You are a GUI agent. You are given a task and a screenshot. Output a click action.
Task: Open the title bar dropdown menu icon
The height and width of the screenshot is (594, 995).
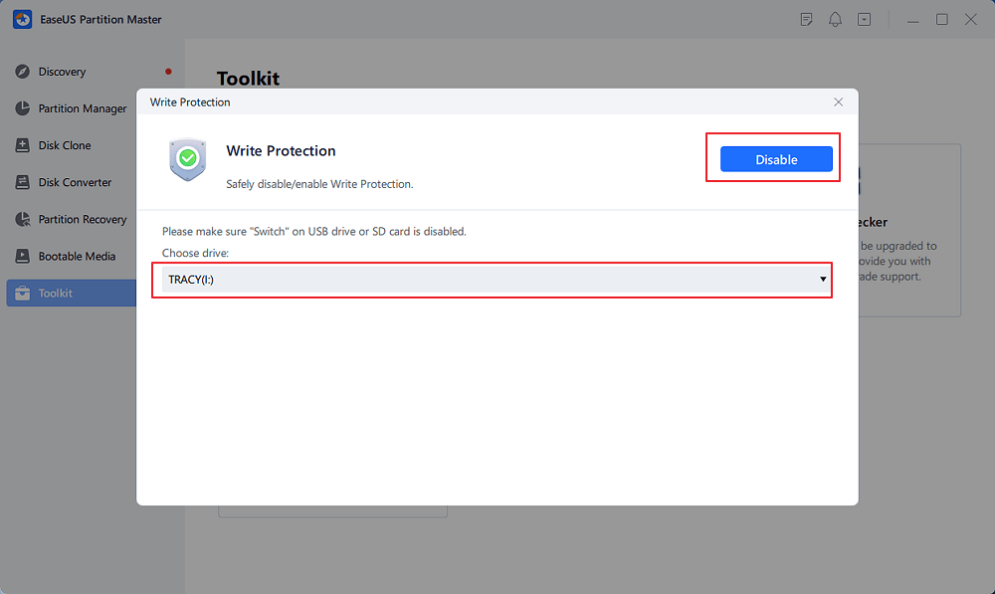[x=865, y=19]
